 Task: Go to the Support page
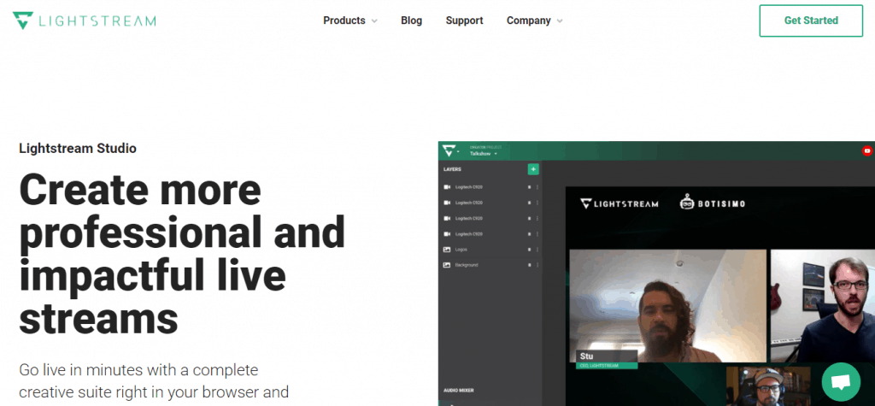(464, 21)
